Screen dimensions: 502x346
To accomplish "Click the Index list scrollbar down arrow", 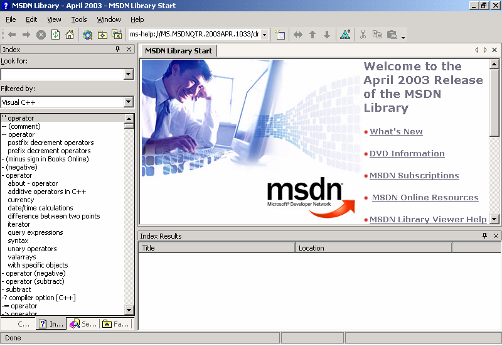I will tap(129, 310).
